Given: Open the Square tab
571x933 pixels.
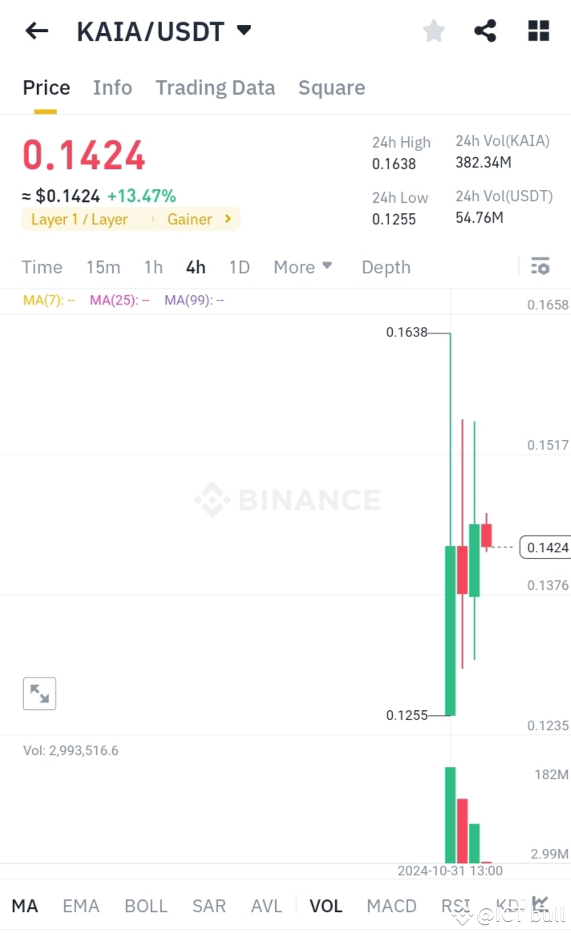Looking at the screenshot, I should click(331, 87).
